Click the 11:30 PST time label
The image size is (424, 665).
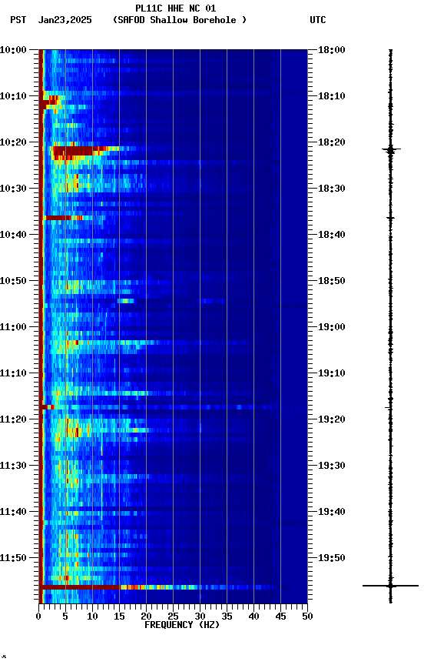tap(13, 466)
